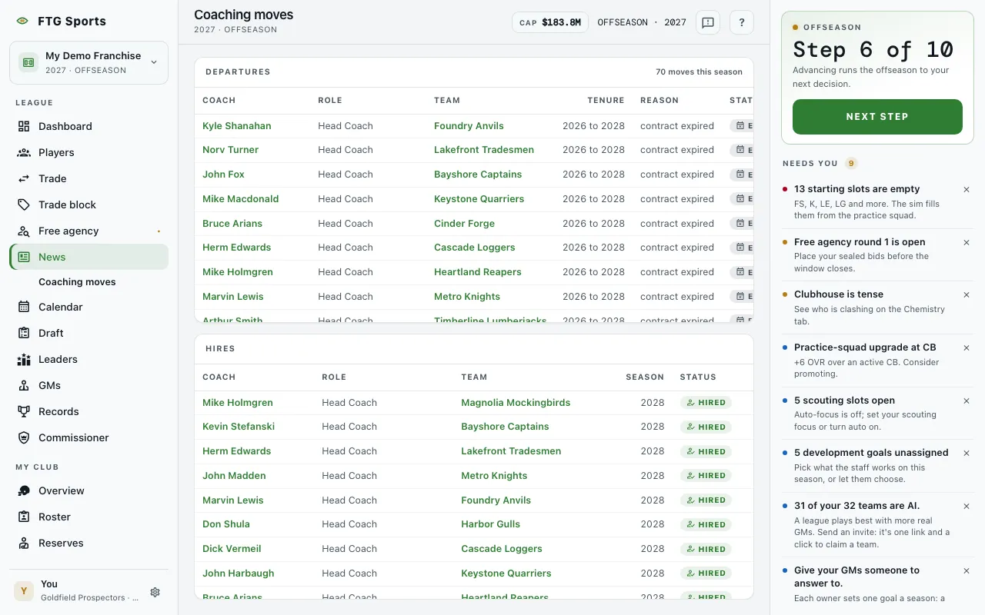985x615 pixels.
Task: Click the News newspaper icon
Action: coord(24,257)
